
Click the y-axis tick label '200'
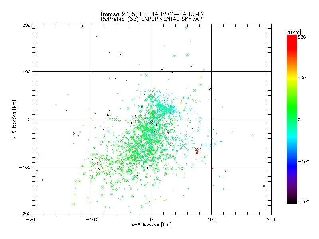pos(27,25)
